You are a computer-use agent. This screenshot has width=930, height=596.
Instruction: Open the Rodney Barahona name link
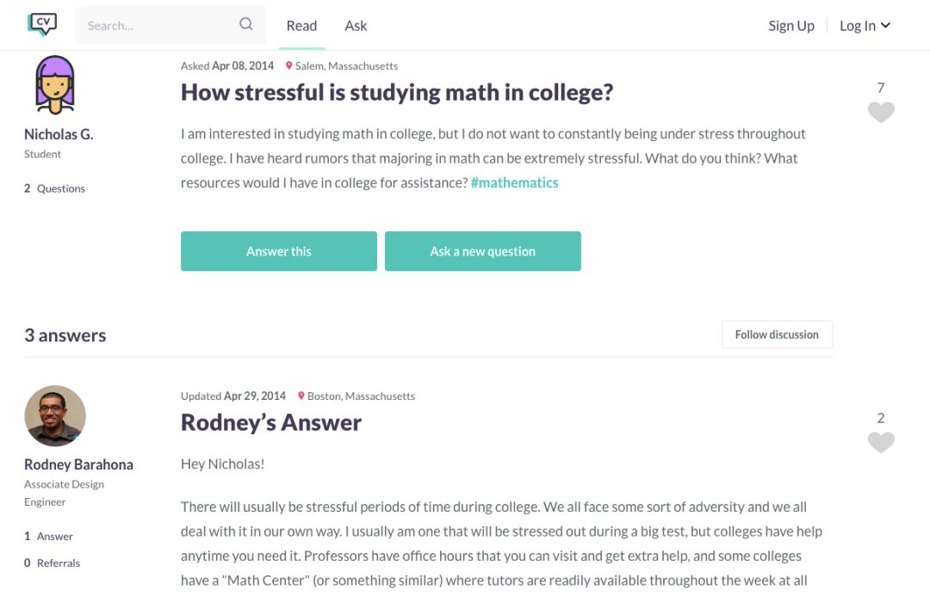(x=78, y=464)
